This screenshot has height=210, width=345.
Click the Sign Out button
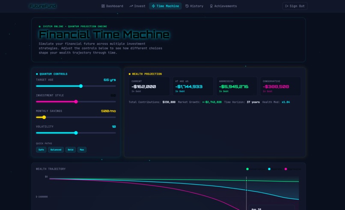click(295, 6)
